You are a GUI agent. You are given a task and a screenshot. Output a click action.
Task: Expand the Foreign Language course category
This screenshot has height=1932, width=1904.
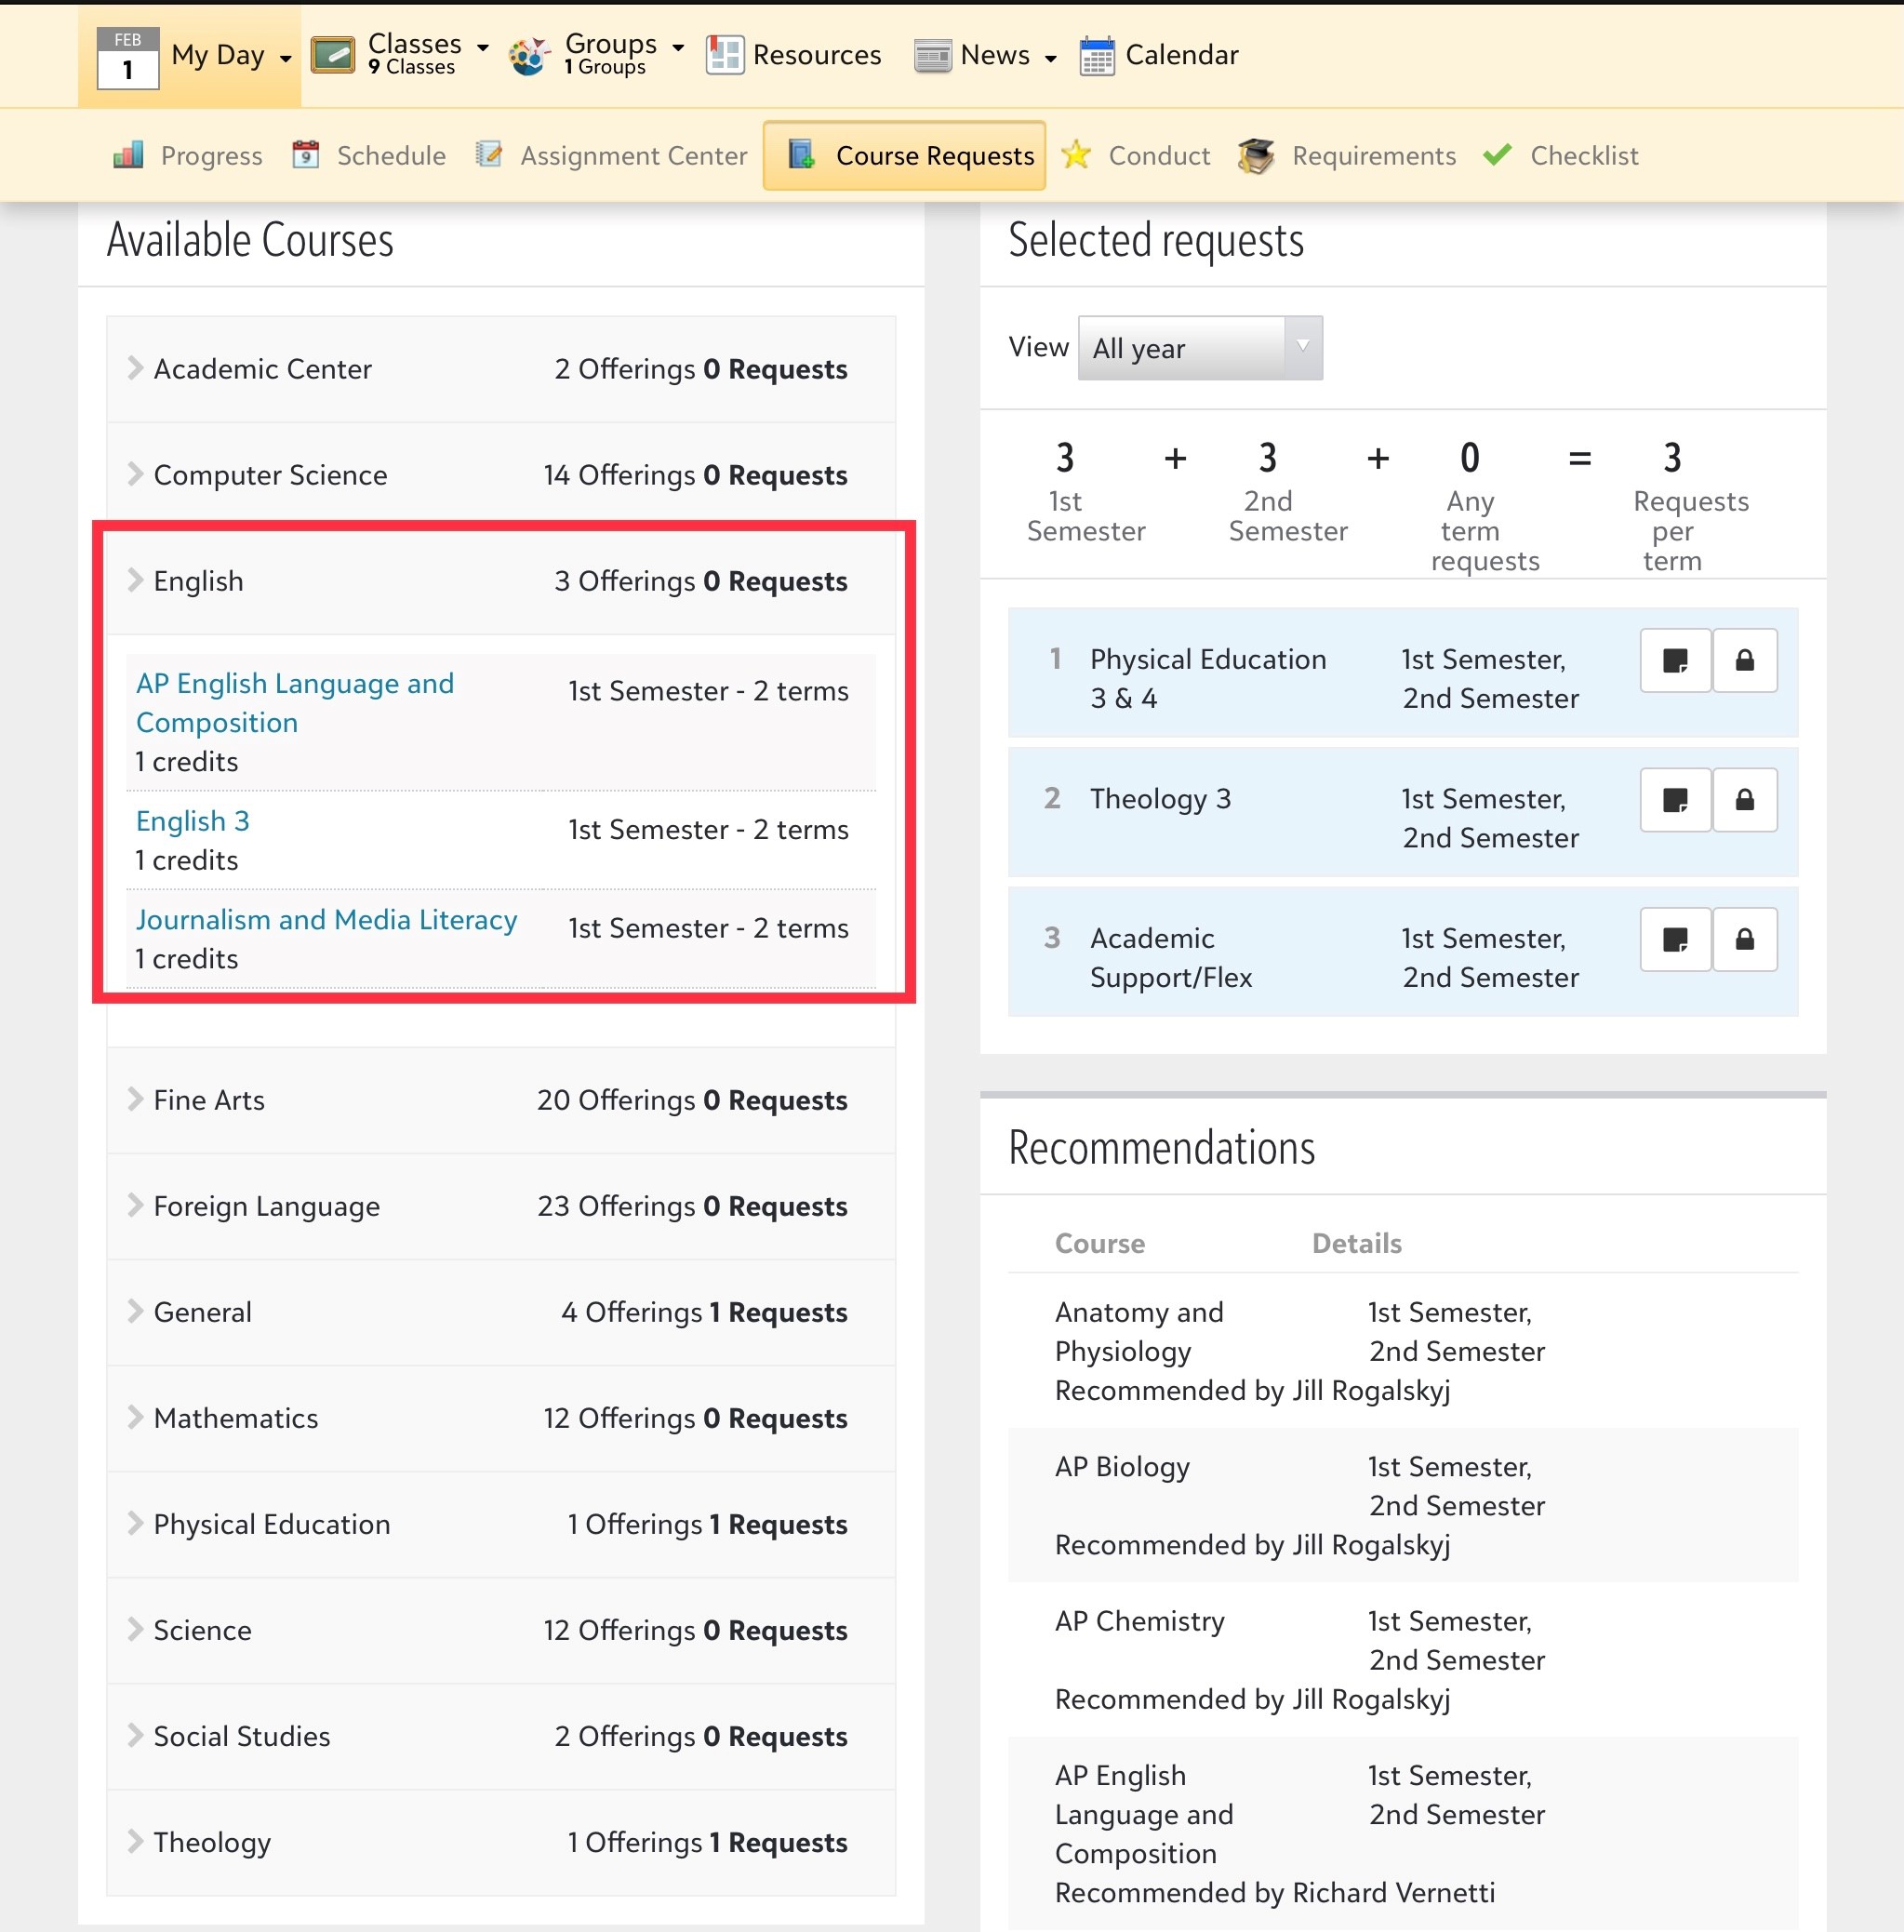(501, 1206)
